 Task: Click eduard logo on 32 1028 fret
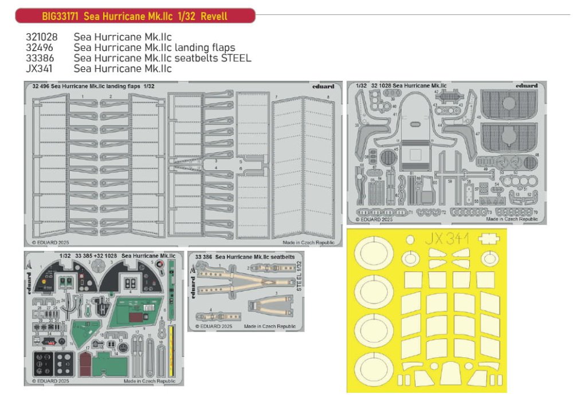point(527,85)
